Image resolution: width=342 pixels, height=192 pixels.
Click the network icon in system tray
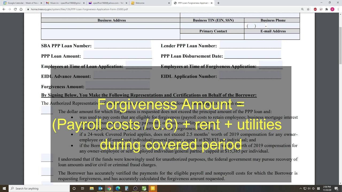coord(305,189)
